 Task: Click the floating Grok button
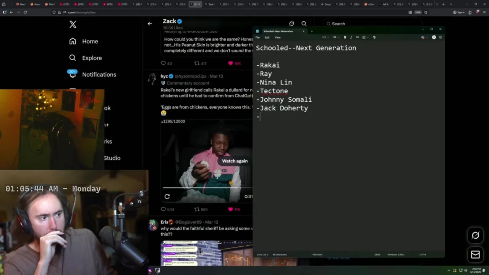(475, 235)
